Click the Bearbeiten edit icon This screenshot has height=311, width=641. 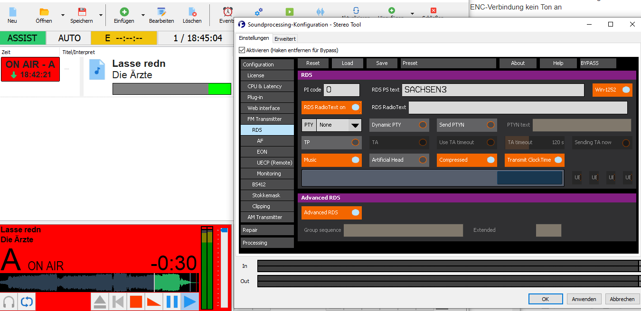(161, 12)
